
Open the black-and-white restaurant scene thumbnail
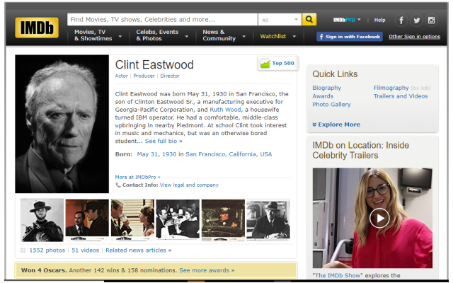178,220
